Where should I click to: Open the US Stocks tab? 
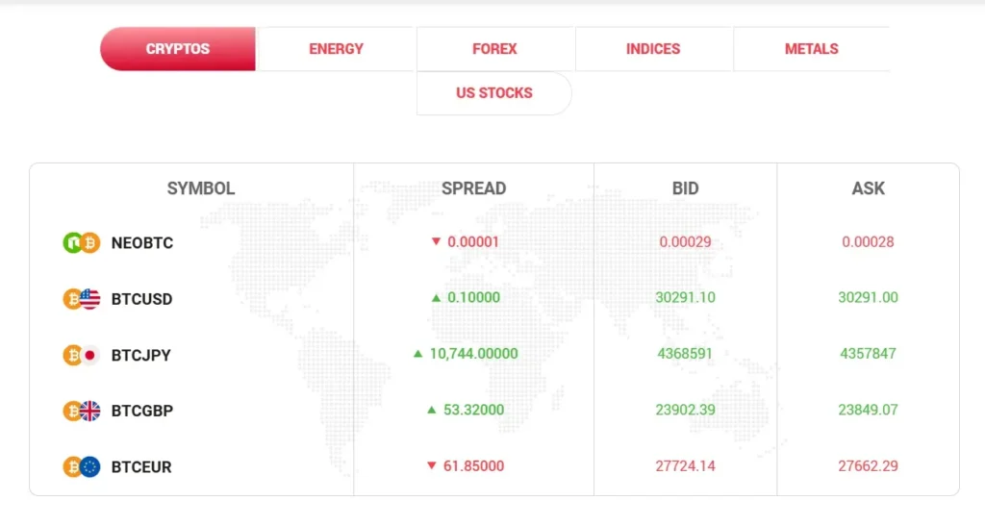click(x=493, y=93)
